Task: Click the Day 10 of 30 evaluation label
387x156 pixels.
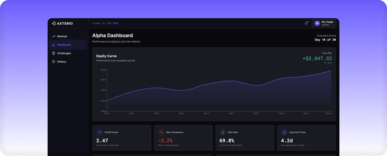Action: click(x=325, y=40)
